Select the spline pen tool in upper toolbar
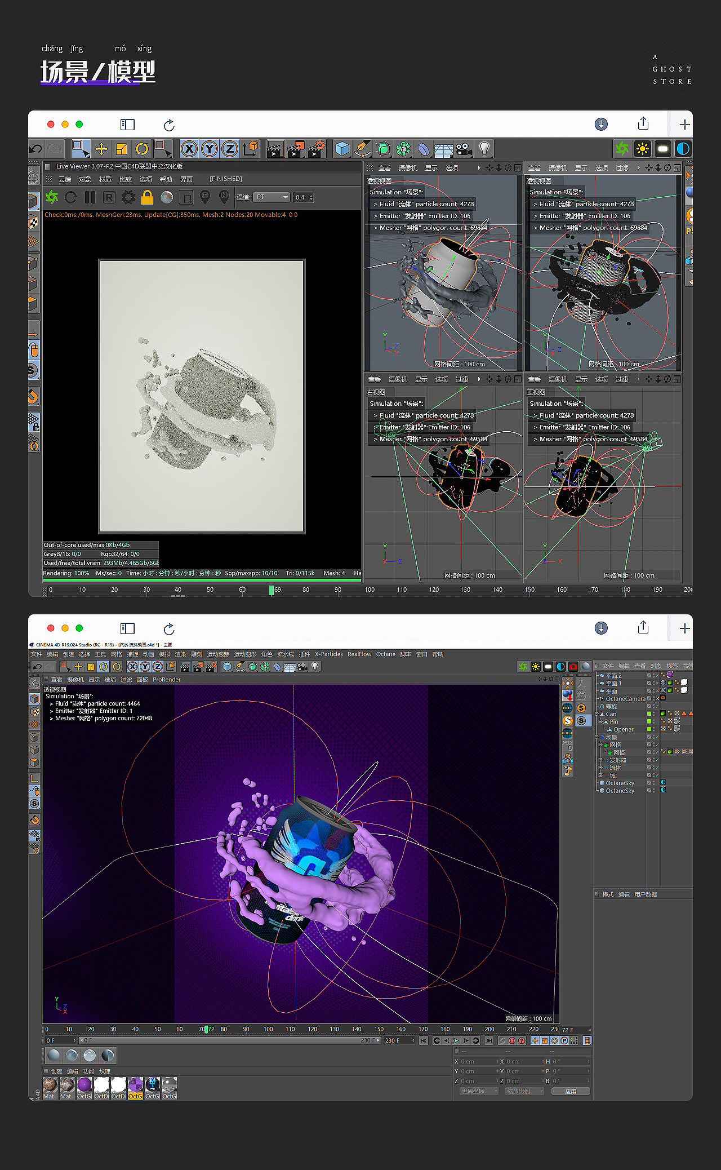Image resolution: width=721 pixels, height=1170 pixels. pos(363,149)
